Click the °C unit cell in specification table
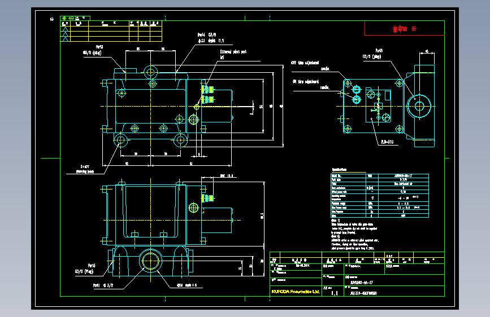490x317 pixels. coord(372,198)
